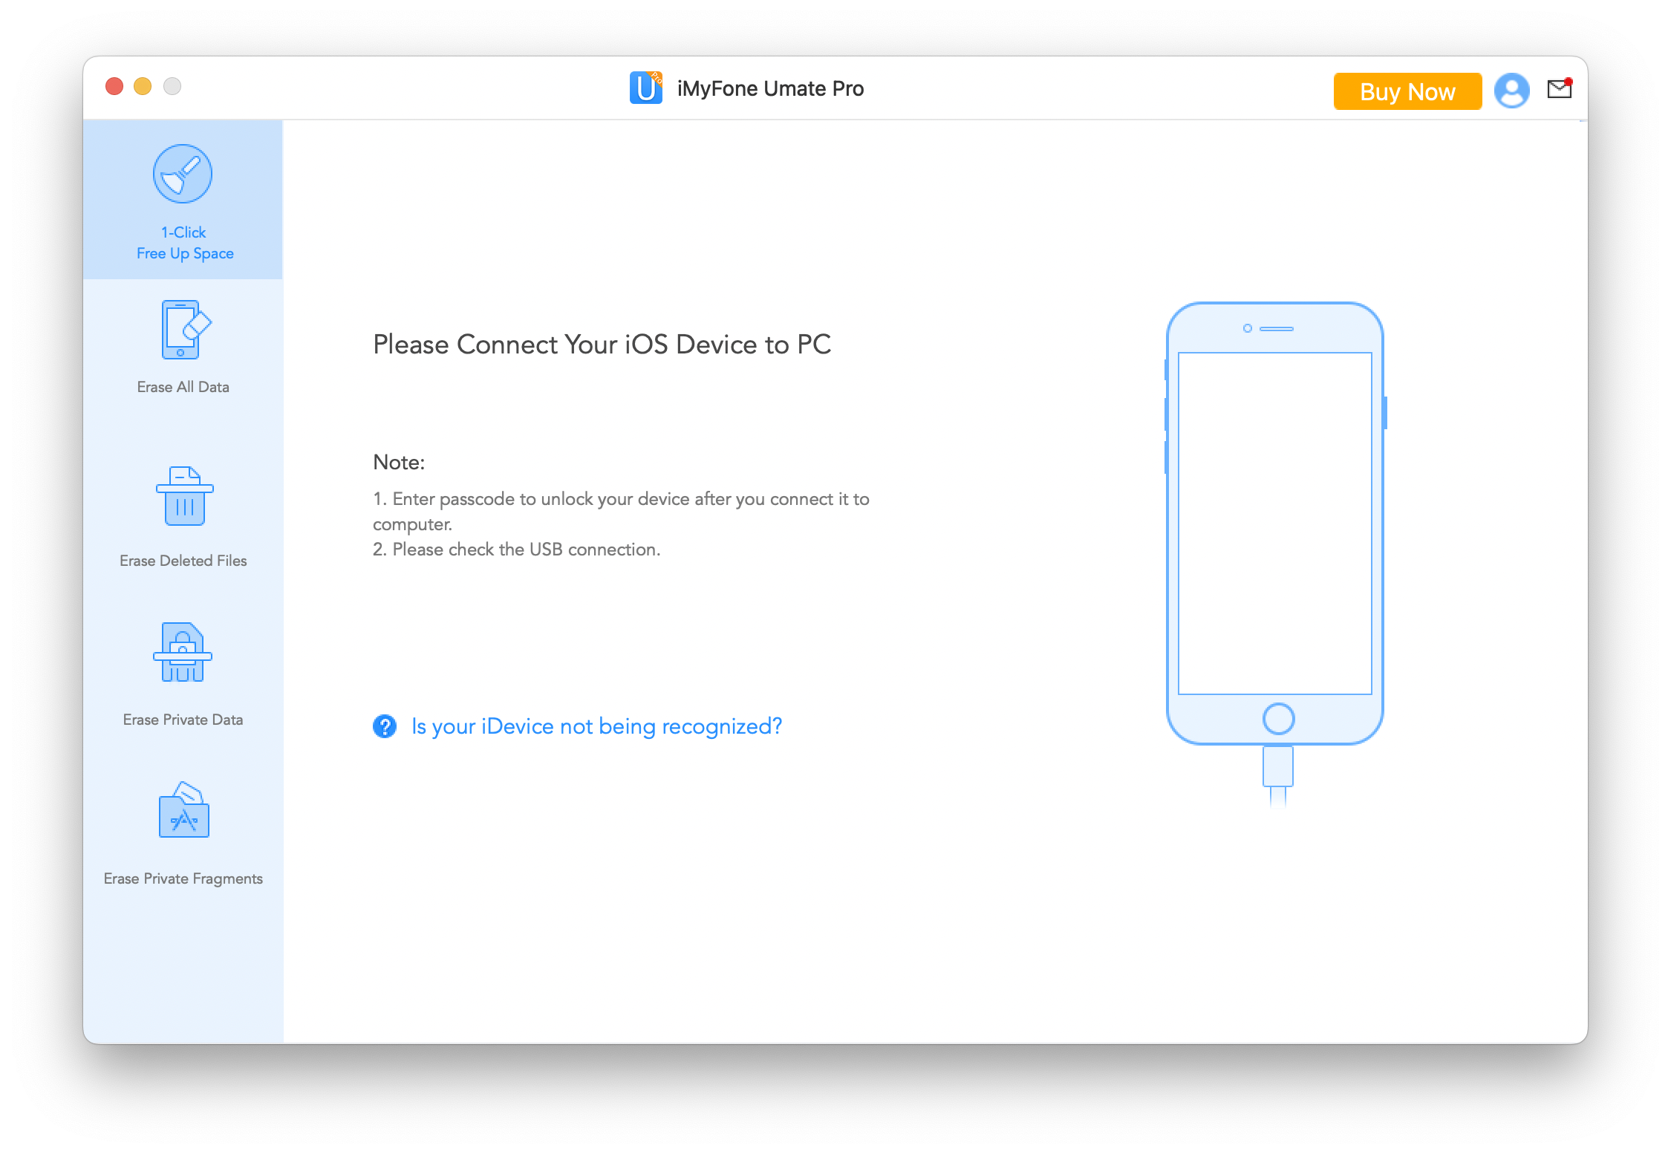The width and height of the screenshot is (1671, 1154).
Task: Click the iPhone illustration graphic
Action: pos(1275,553)
